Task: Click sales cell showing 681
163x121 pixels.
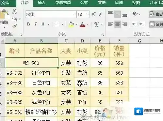Action: pyautogui.click(x=119, y=92)
